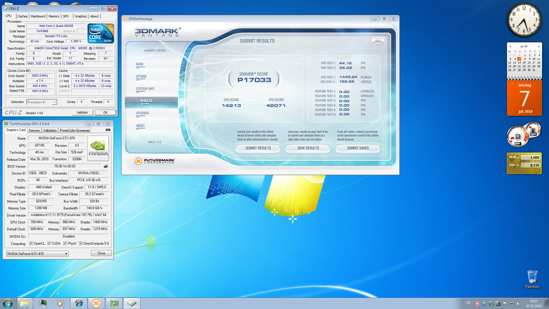
Task: Click the tray network icon
Action: pos(512,304)
